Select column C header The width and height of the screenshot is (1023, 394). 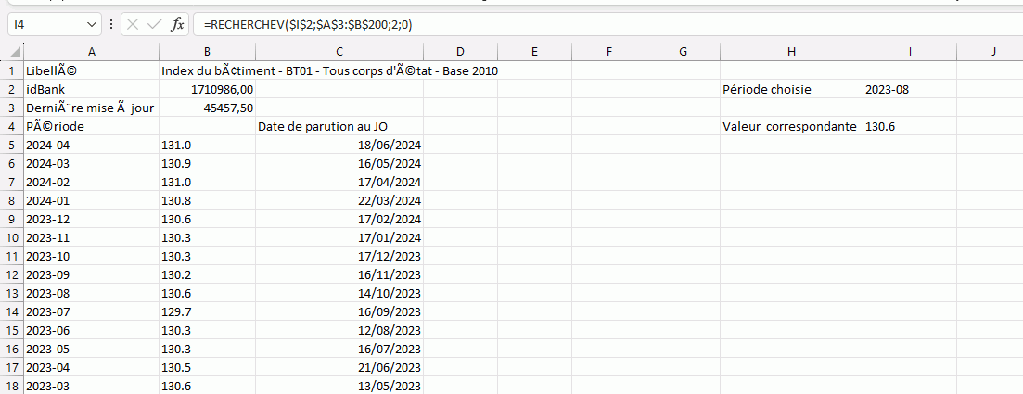point(340,52)
